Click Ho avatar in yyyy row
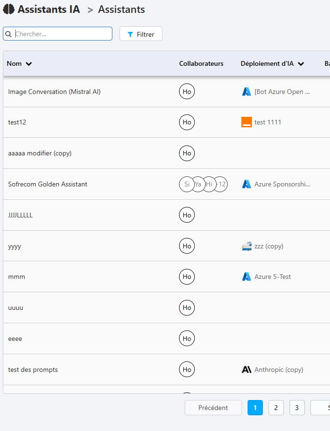Image resolution: width=330 pixels, height=431 pixels. click(187, 246)
